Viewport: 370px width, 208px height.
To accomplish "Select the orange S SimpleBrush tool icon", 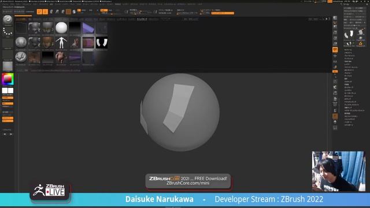I will (x=360, y=43).
